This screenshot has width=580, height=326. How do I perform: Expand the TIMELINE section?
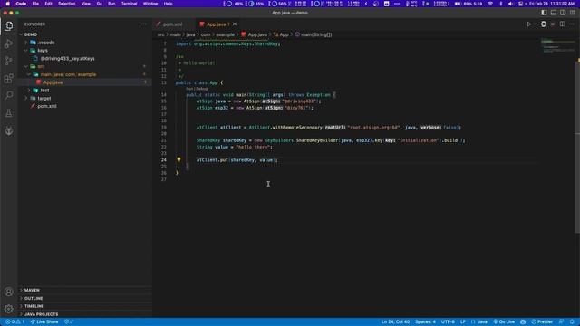[34, 306]
